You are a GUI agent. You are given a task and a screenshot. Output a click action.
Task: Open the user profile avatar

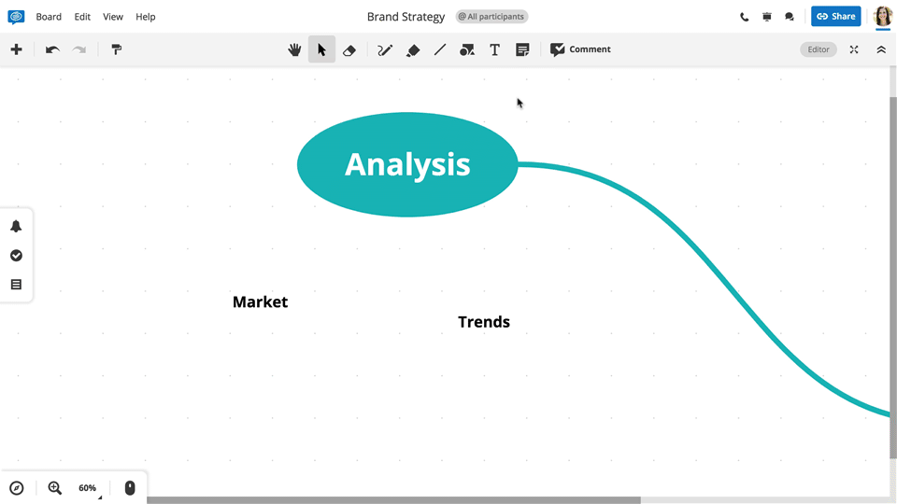point(883,17)
